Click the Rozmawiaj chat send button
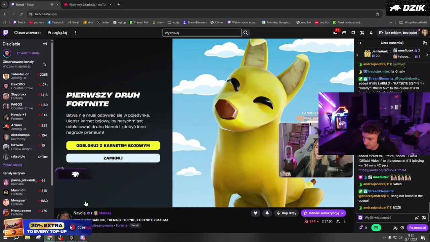This screenshot has width=430, height=242. click(x=417, y=228)
